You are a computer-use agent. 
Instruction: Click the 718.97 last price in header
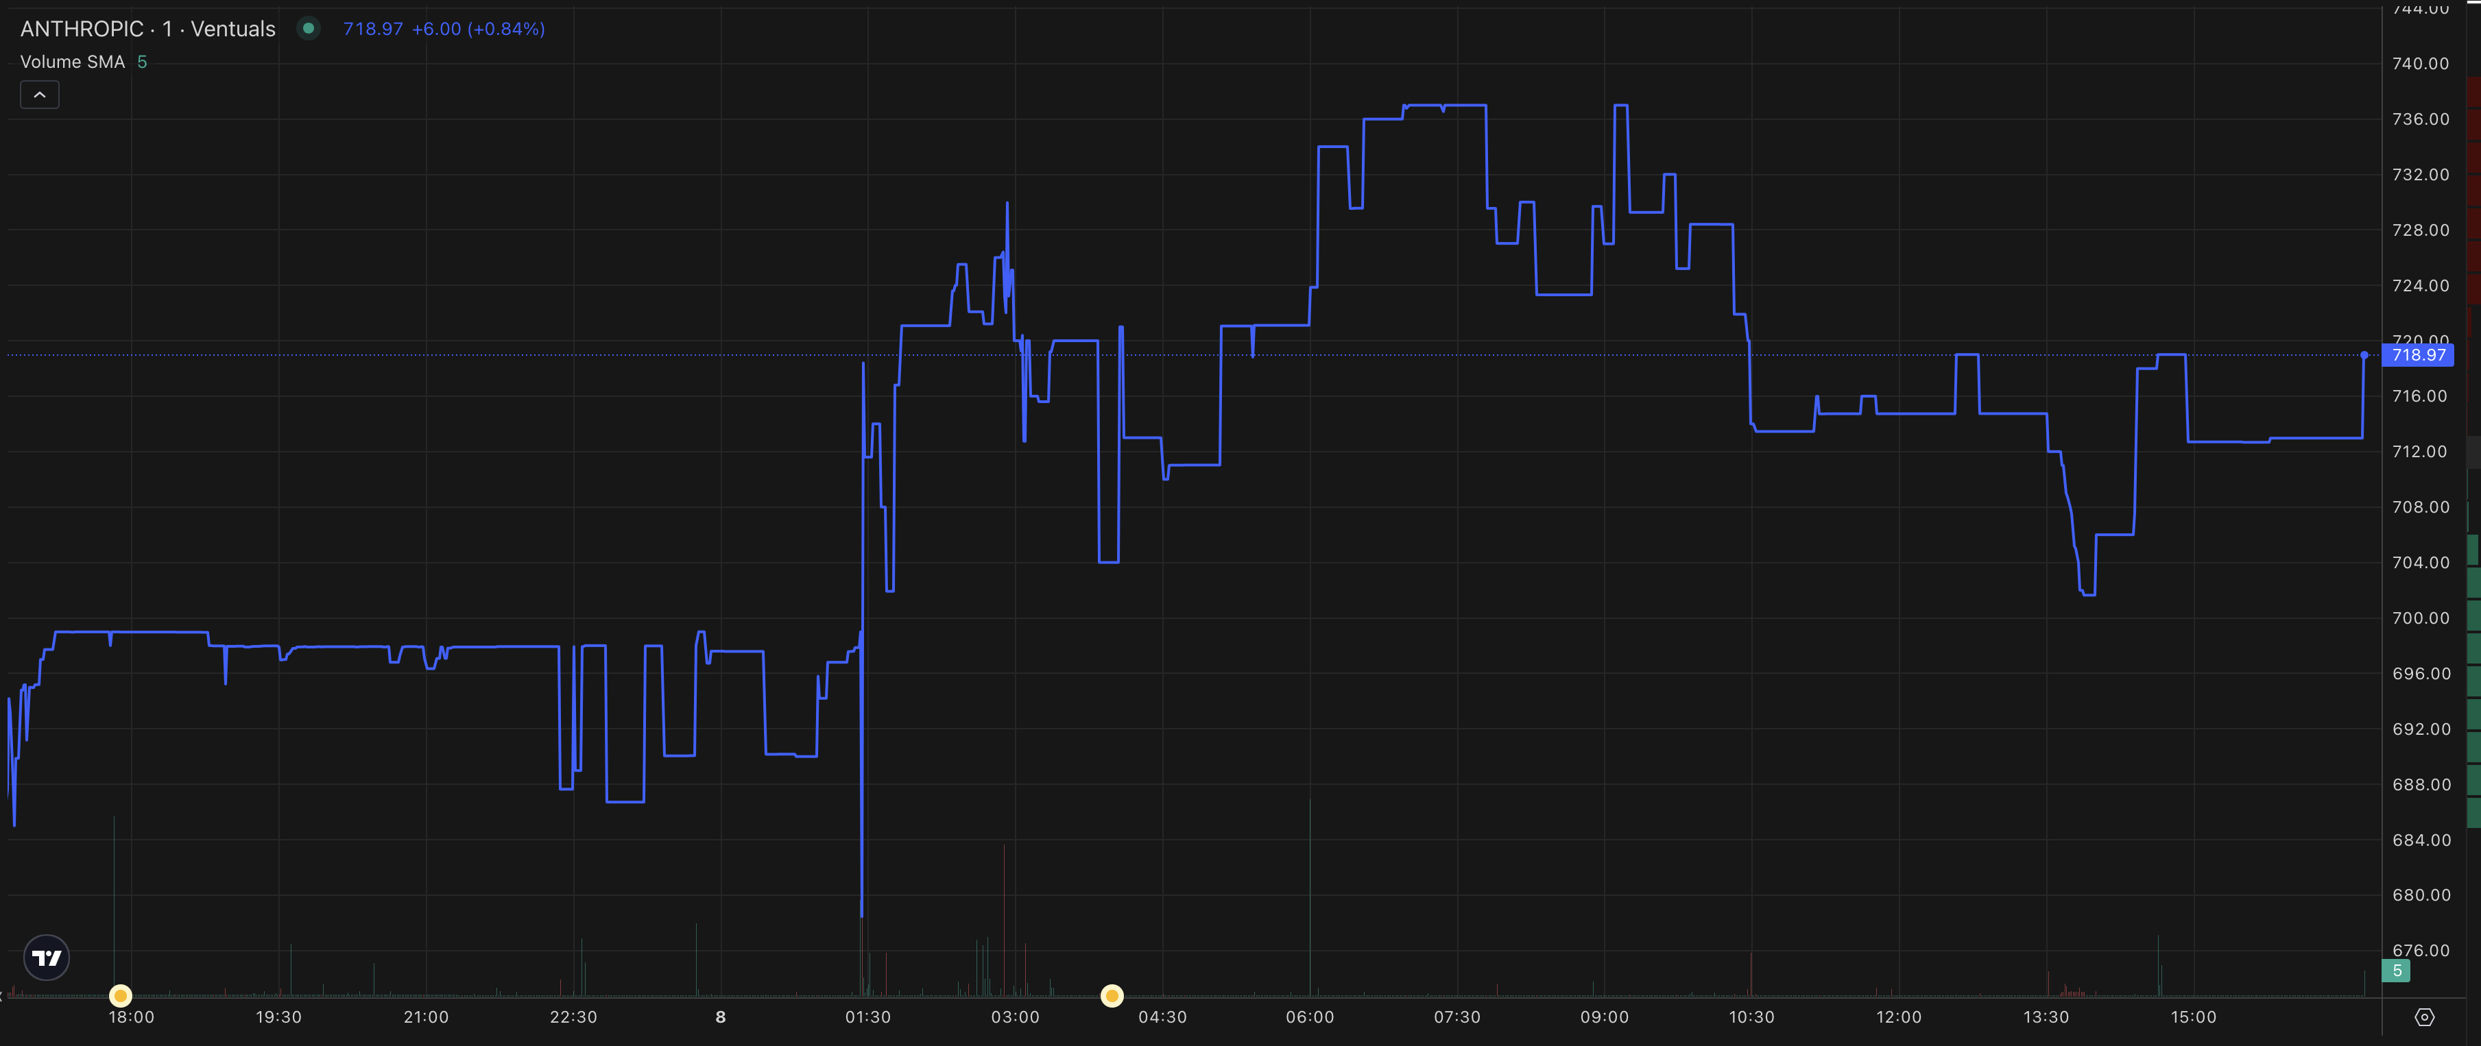373,29
